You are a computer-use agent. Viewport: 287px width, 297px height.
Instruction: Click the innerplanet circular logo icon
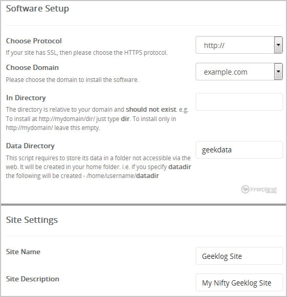(245, 189)
